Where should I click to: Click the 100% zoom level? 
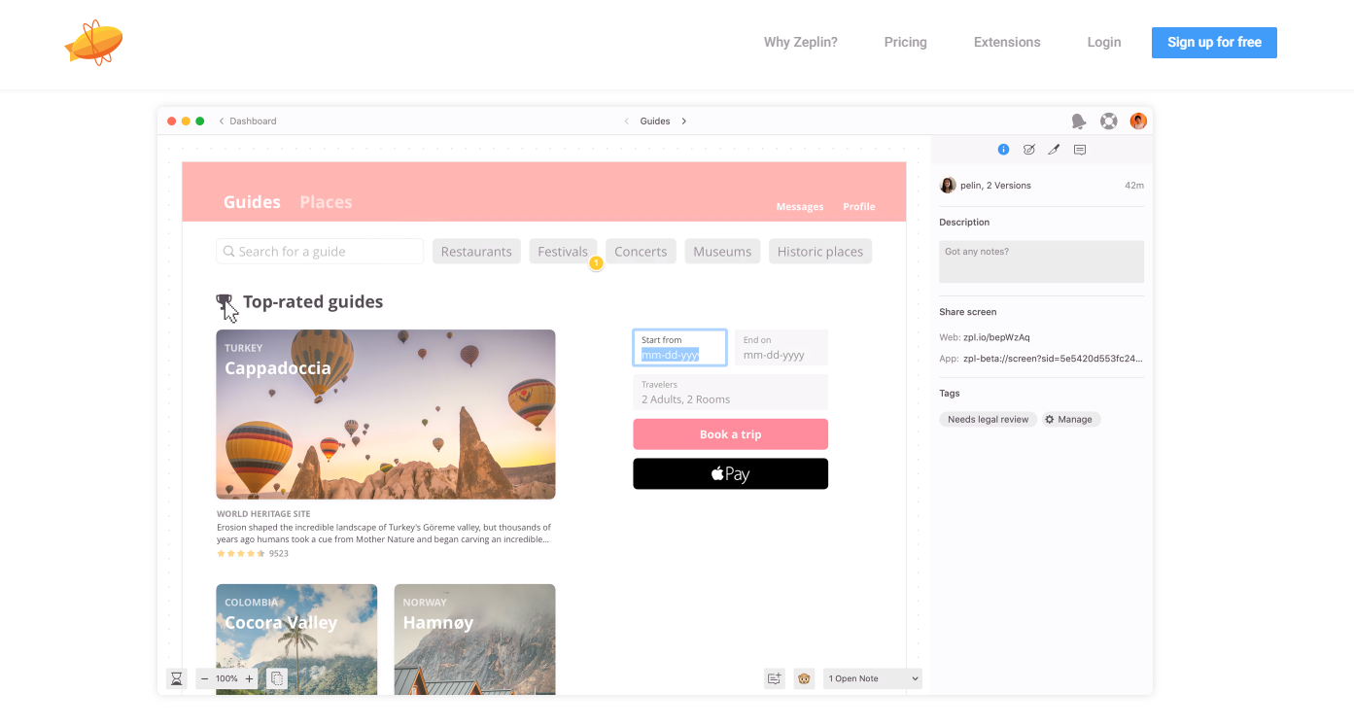226,678
